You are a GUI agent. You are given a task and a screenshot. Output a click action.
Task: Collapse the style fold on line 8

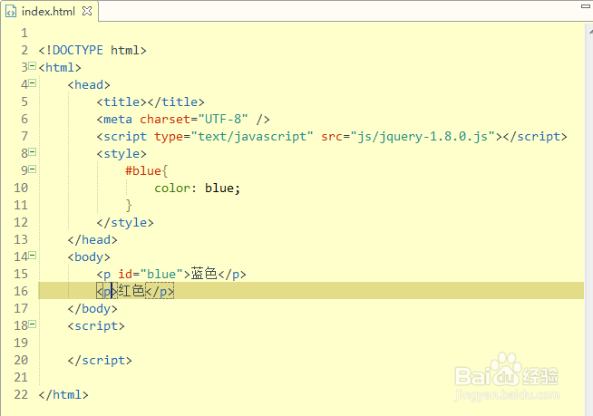pos(33,152)
